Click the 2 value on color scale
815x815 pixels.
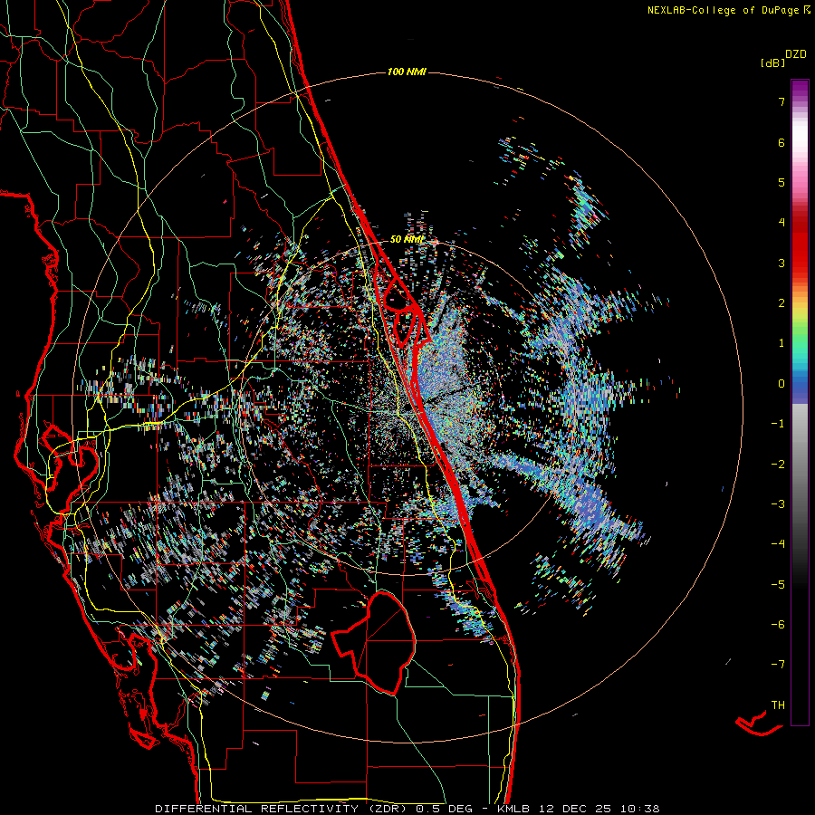pyautogui.click(x=781, y=303)
